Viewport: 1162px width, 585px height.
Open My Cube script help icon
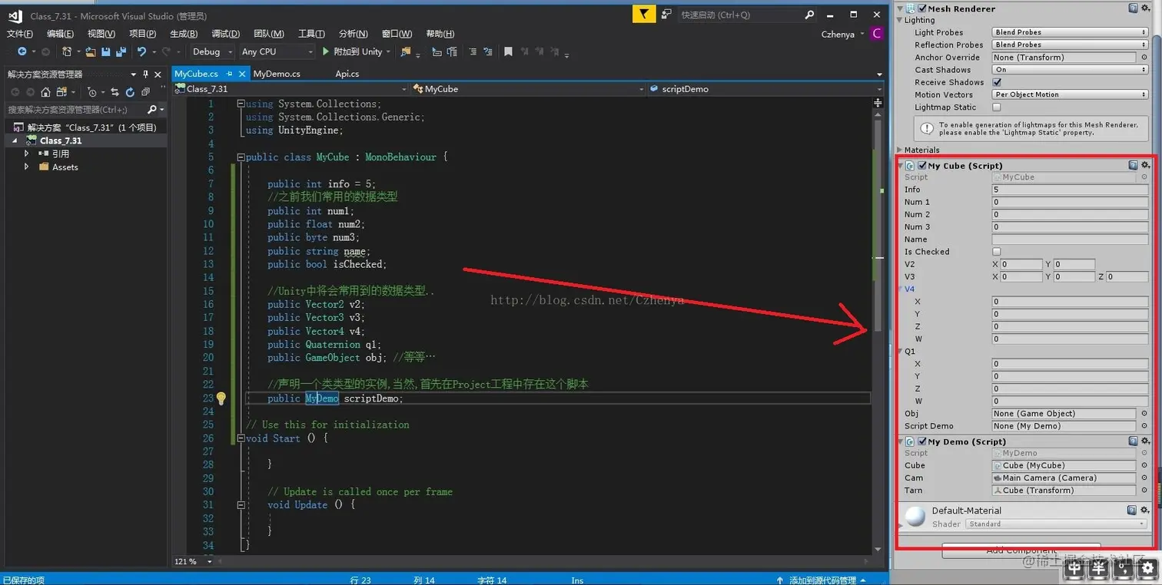tap(1133, 165)
